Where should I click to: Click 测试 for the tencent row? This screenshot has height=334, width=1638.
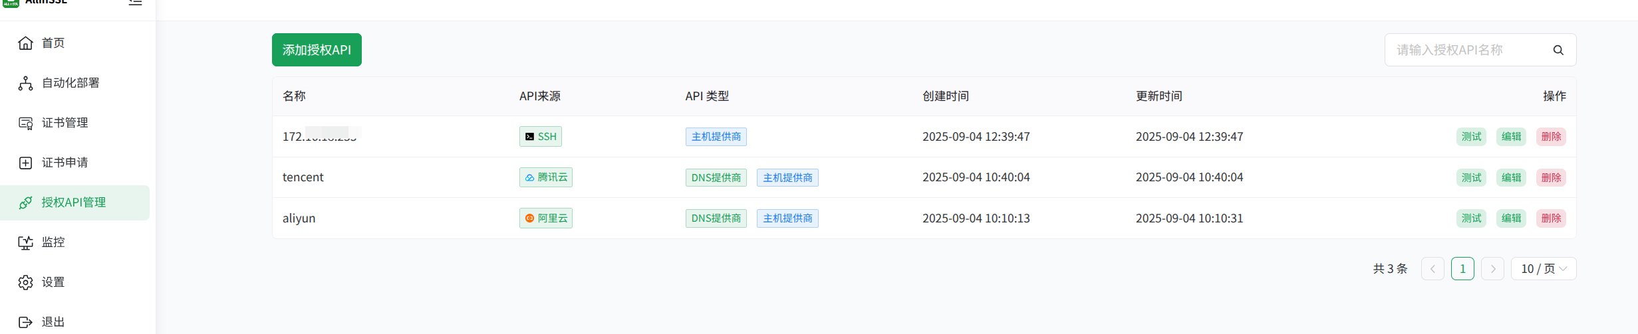coord(1470,177)
